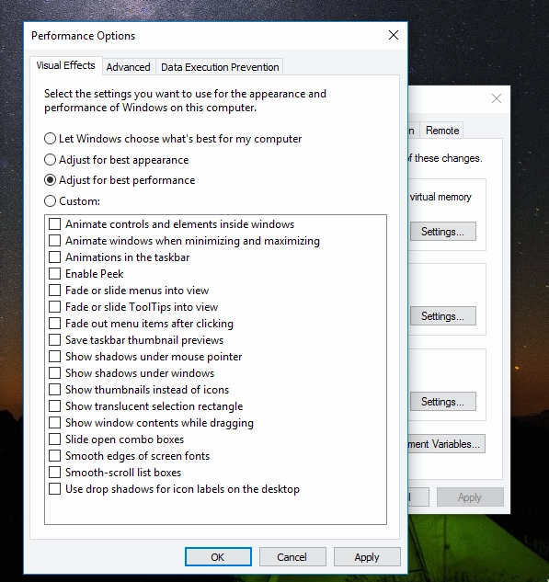This screenshot has width=549, height=582.
Task: Turn on Show shadows under mouse pointer
Action: click(55, 357)
